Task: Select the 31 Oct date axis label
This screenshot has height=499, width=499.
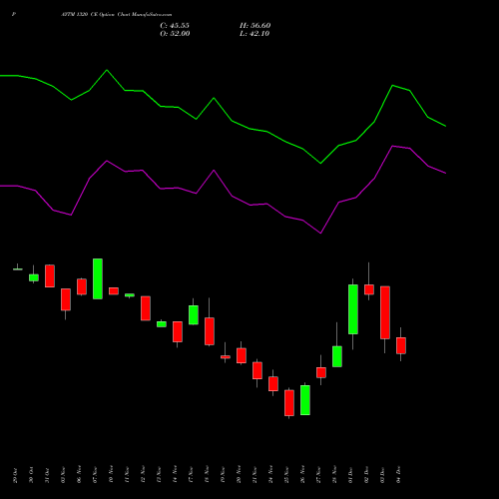Action: pyautogui.click(x=47, y=475)
